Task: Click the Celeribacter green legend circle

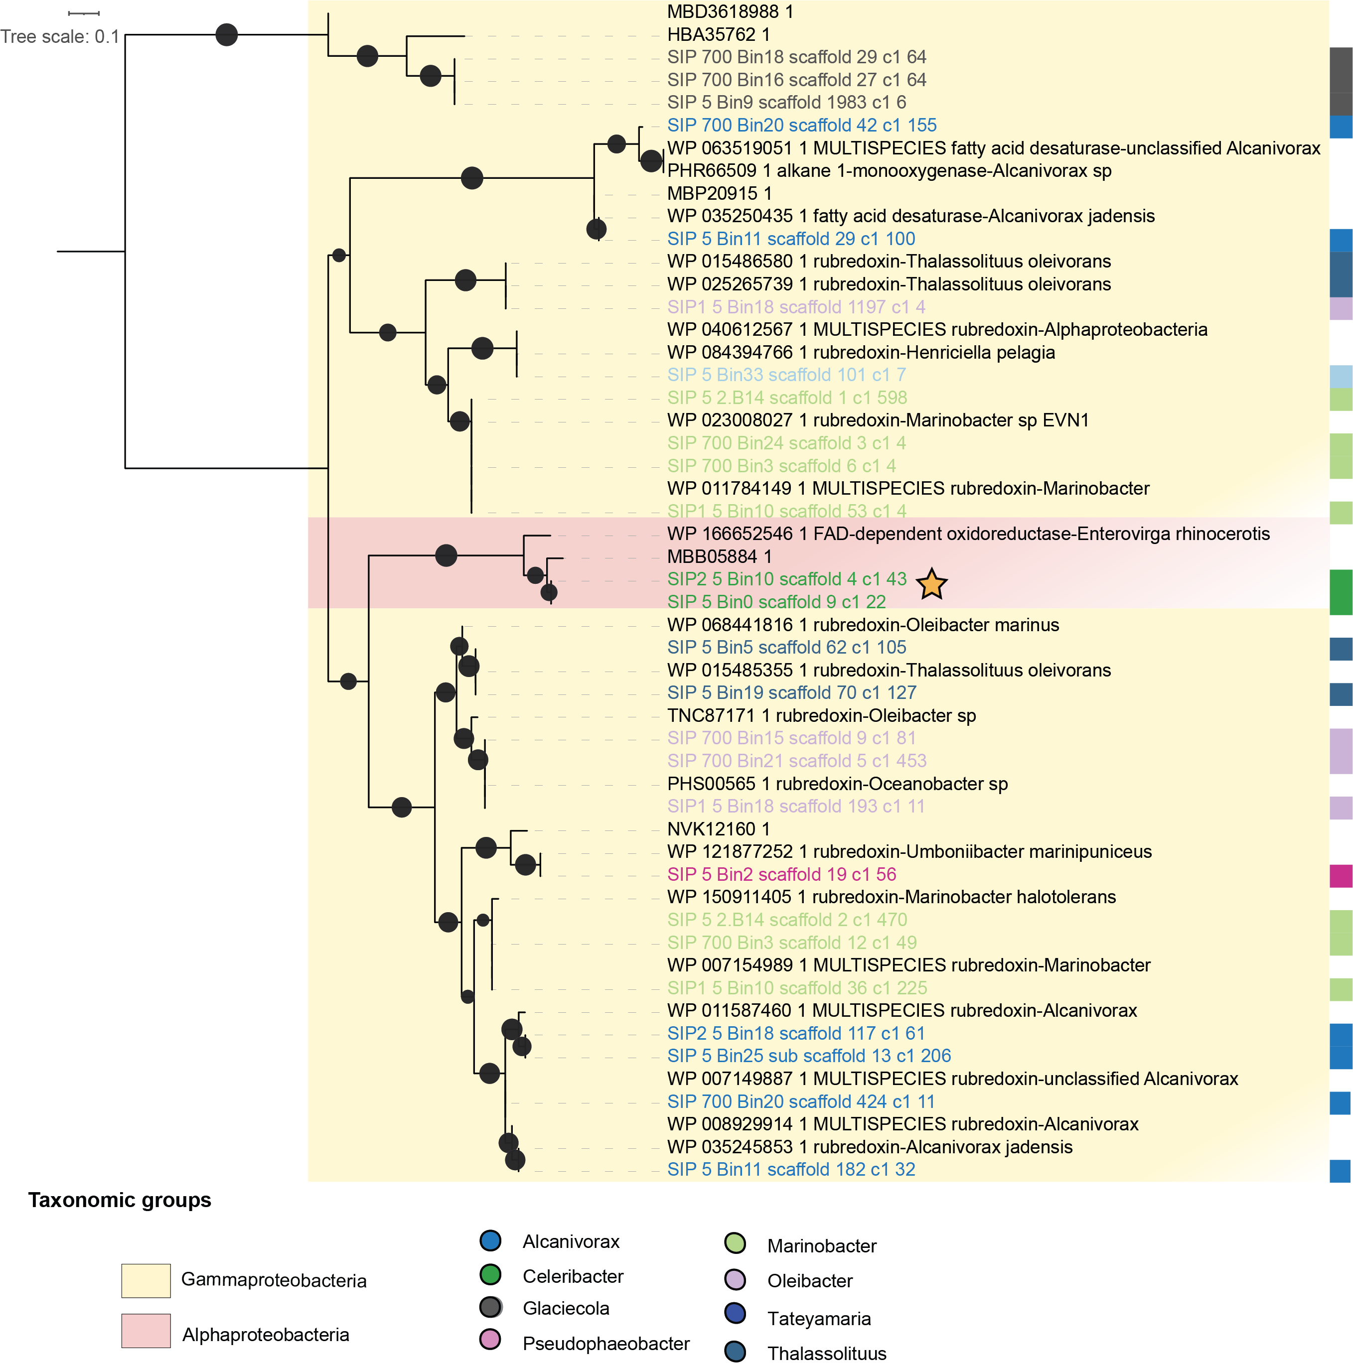Action: (490, 1275)
